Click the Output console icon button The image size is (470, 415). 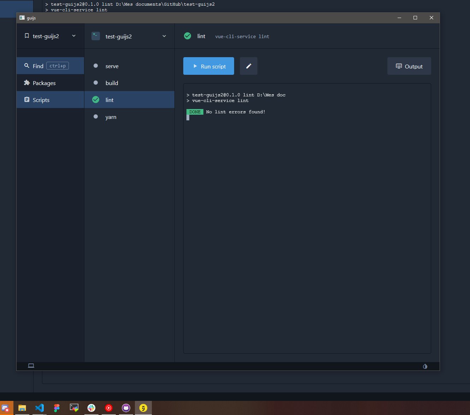(399, 66)
